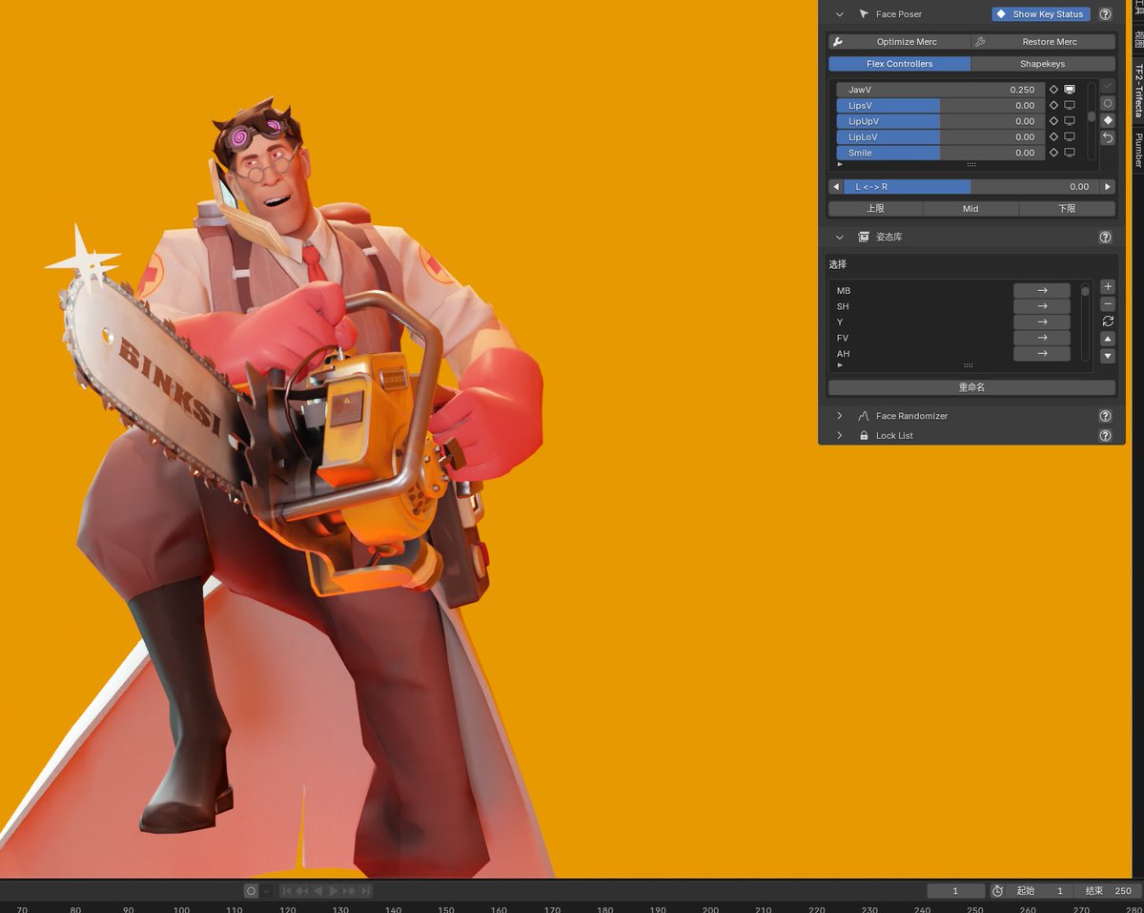Decrease L <-> R with left arrow
Viewport: 1144px width, 913px height.
point(836,187)
